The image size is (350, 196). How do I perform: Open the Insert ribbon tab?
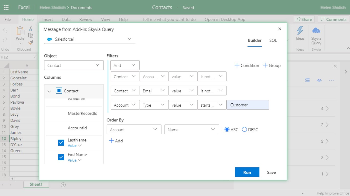(48, 19)
